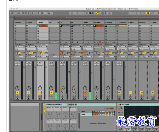
Task: Toggle track activator 13
Action: pyautogui.click(x=153, y=93)
